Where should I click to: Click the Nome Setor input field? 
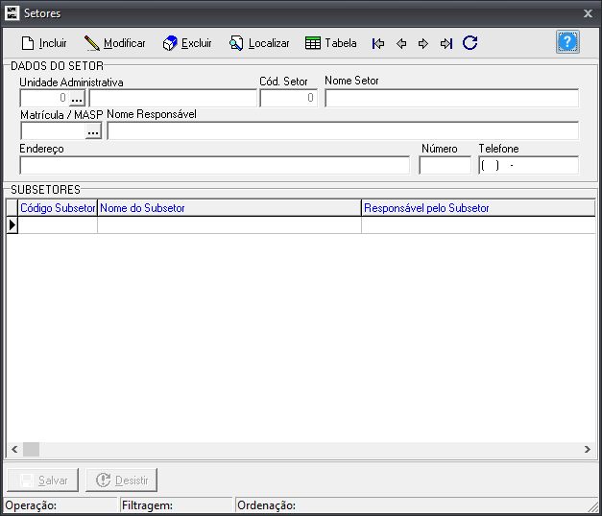pyautogui.click(x=451, y=98)
